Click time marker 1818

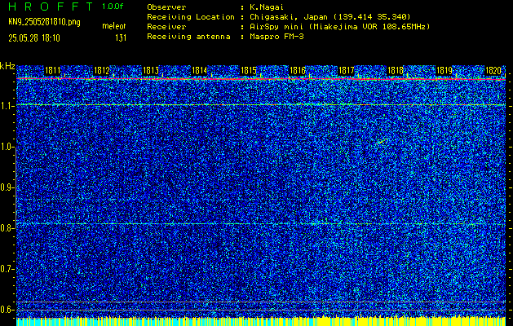point(396,70)
